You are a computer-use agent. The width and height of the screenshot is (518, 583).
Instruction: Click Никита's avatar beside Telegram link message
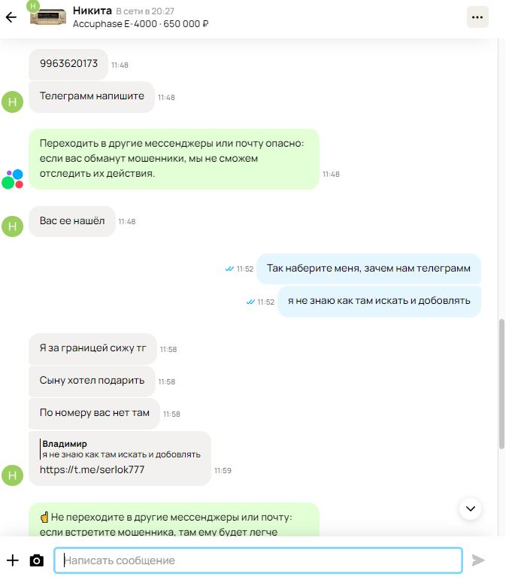click(x=12, y=475)
